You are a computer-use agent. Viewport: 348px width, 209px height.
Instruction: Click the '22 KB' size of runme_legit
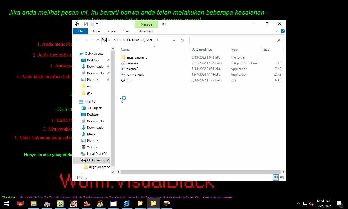(x=277, y=75)
